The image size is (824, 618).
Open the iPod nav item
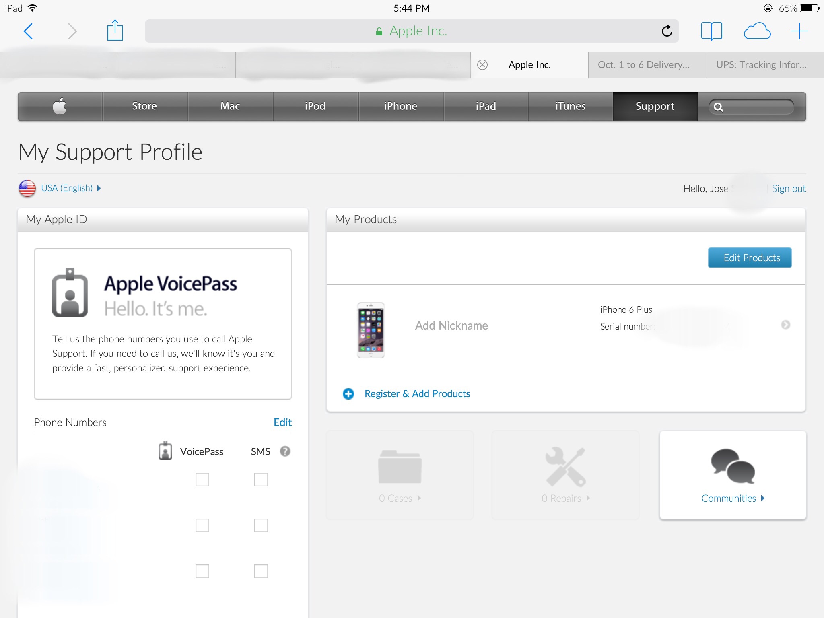click(x=315, y=106)
